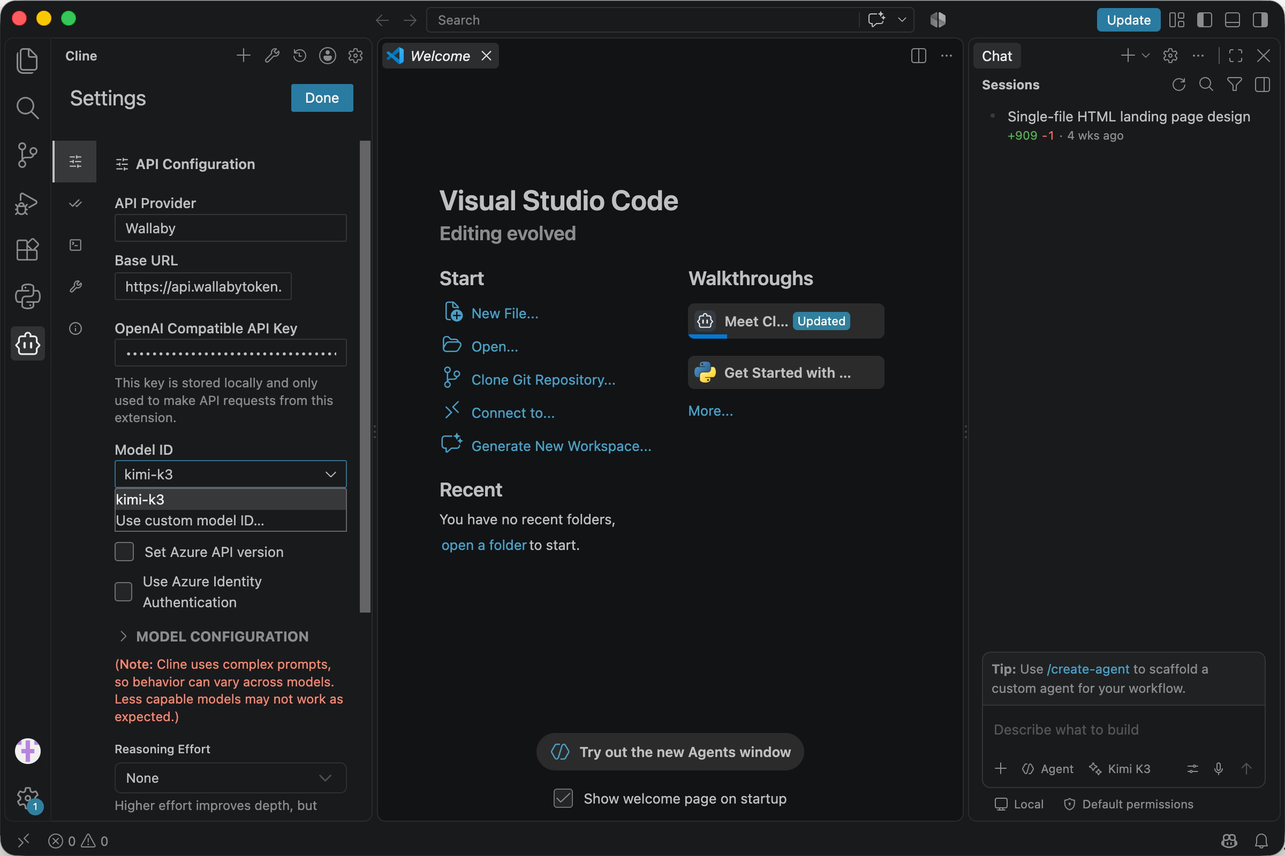Toggle the secondary side bar layout button
Image resolution: width=1285 pixels, height=856 pixels.
1260,20
